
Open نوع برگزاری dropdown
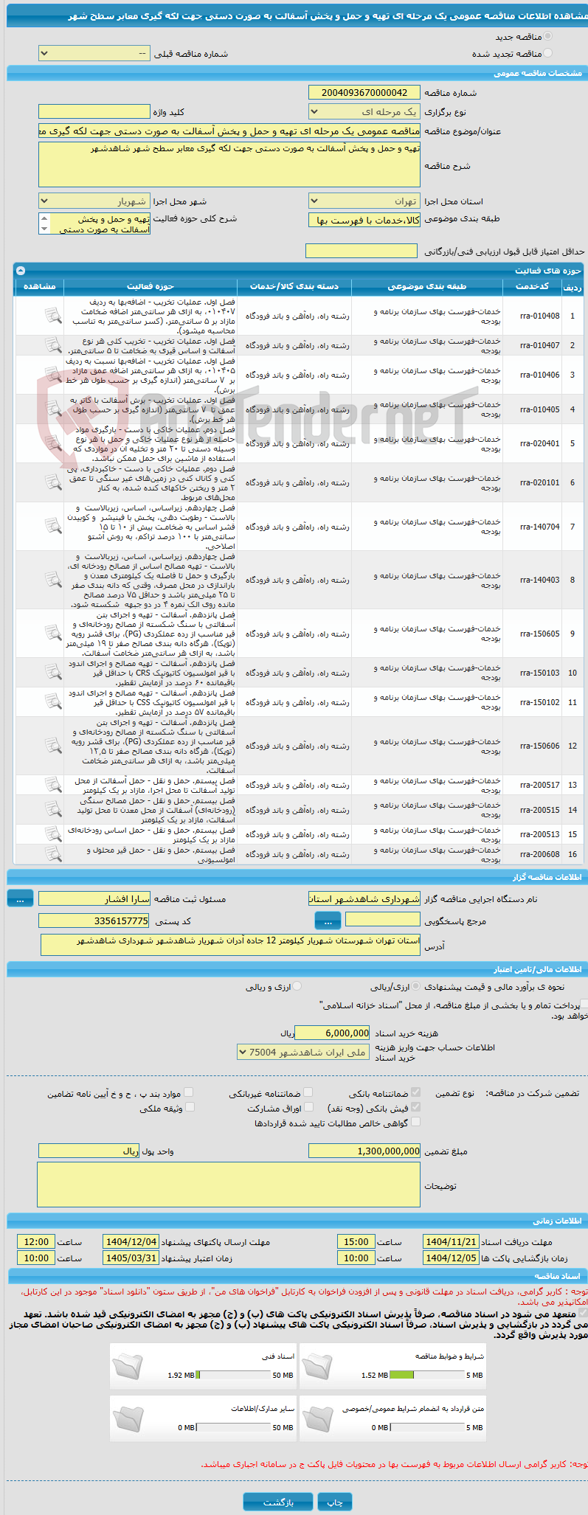[x=364, y=112]
